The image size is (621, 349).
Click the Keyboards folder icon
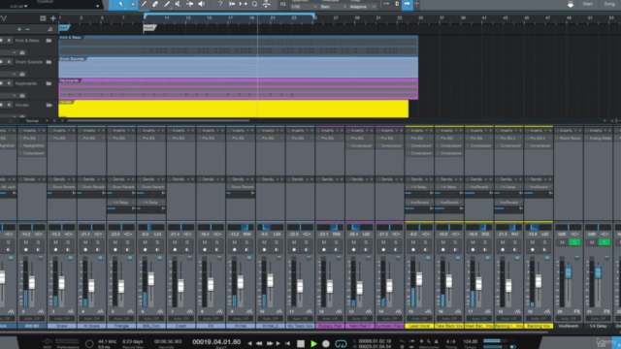tap(49, 83)
